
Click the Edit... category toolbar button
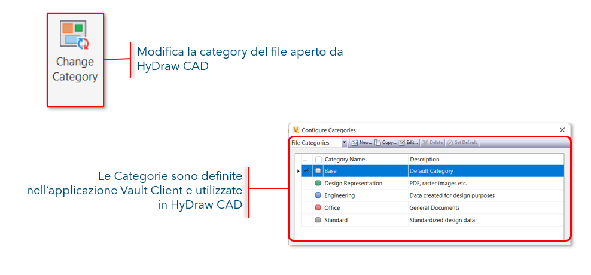(408, 143)
